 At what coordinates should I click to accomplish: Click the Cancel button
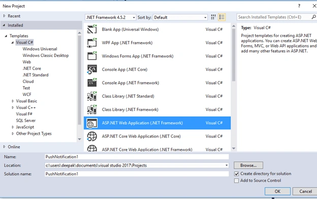click(x=305, y=191)
